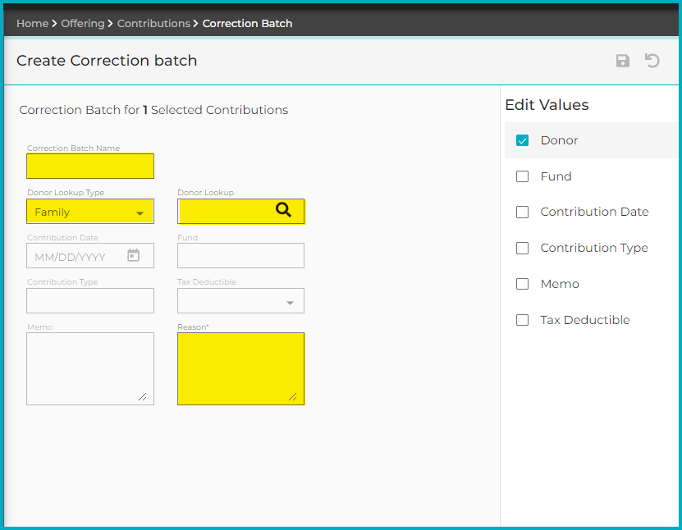Select the Fund input field

pos(240,256)
